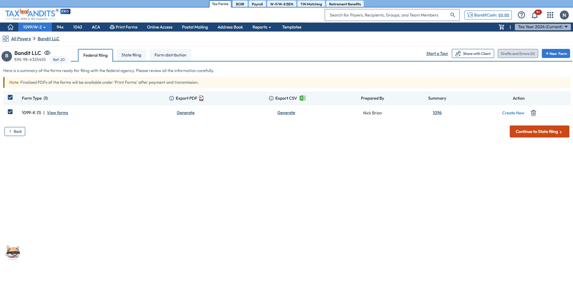Click Share with Client button
573x281 pixels.
(x=473, y=53)
